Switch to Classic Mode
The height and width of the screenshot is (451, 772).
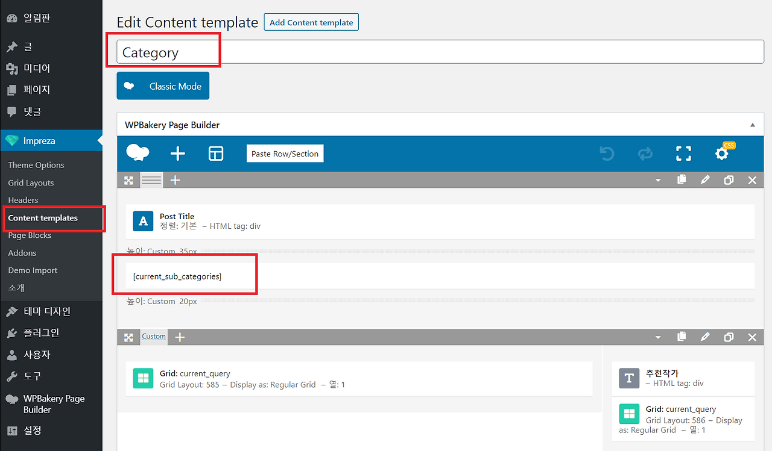coord(163,86)
